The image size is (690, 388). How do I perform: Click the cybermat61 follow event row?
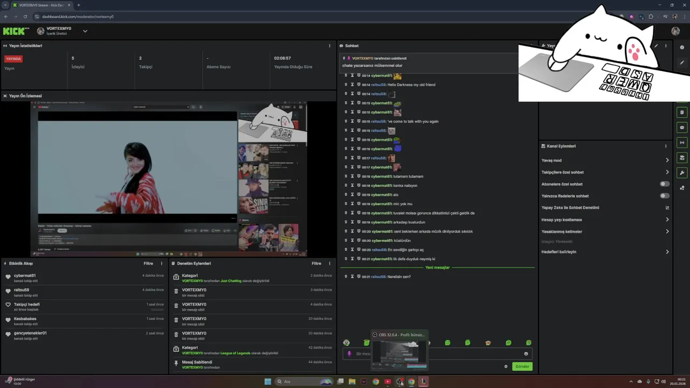coord(85,278)
